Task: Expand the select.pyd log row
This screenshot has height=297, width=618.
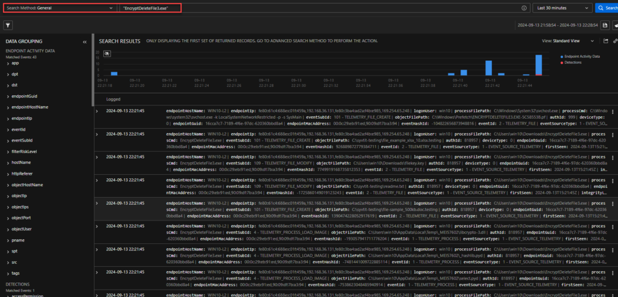Action: coord(97,272)
